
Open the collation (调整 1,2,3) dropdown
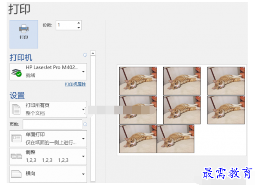[48, 156]
